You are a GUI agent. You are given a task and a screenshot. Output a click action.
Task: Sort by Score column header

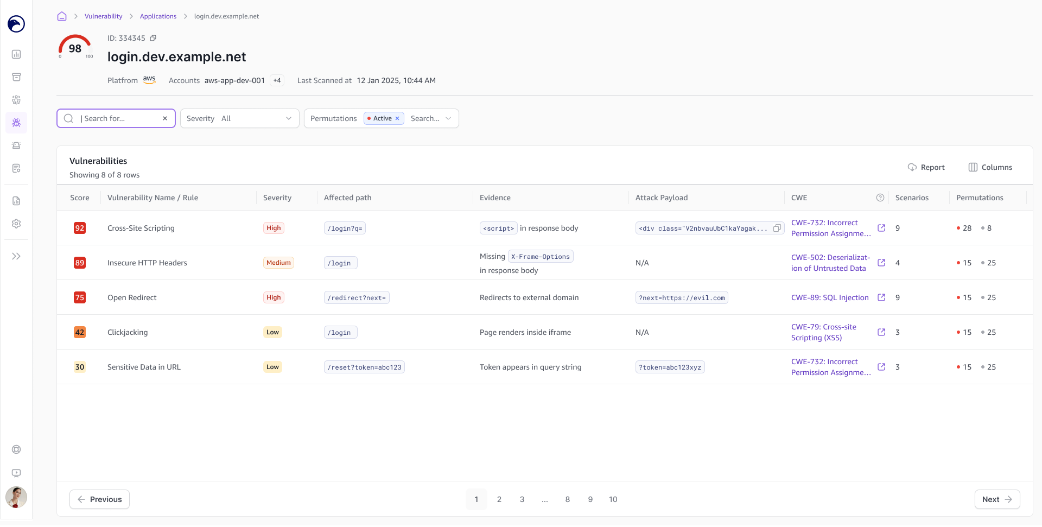coord(80,198)
